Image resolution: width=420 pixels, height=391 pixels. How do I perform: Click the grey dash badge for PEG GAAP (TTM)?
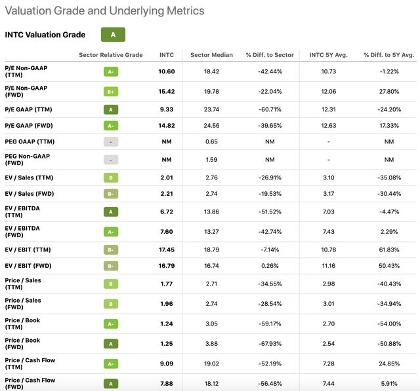pyautogui.click(x=111, y=141)
